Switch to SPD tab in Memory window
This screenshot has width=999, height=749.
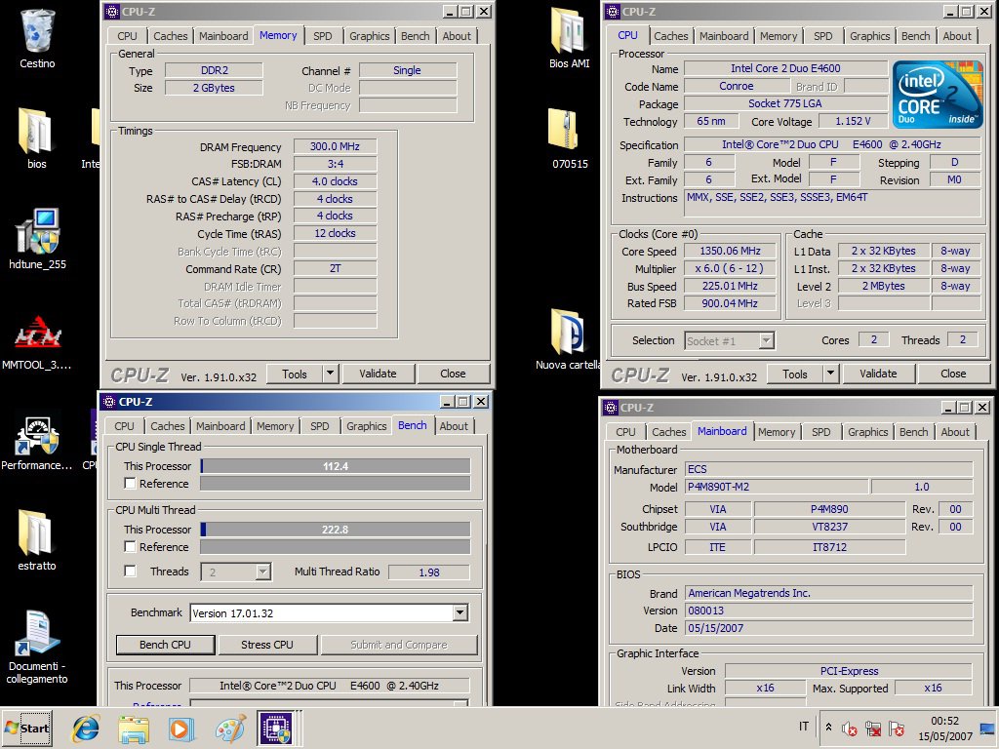click(322, 36)
